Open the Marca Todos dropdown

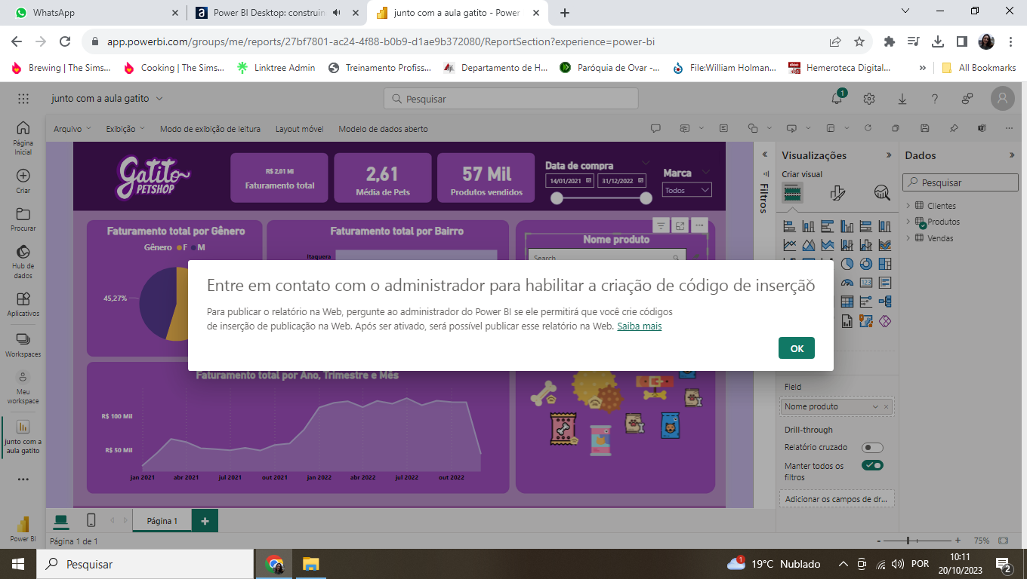687,190
